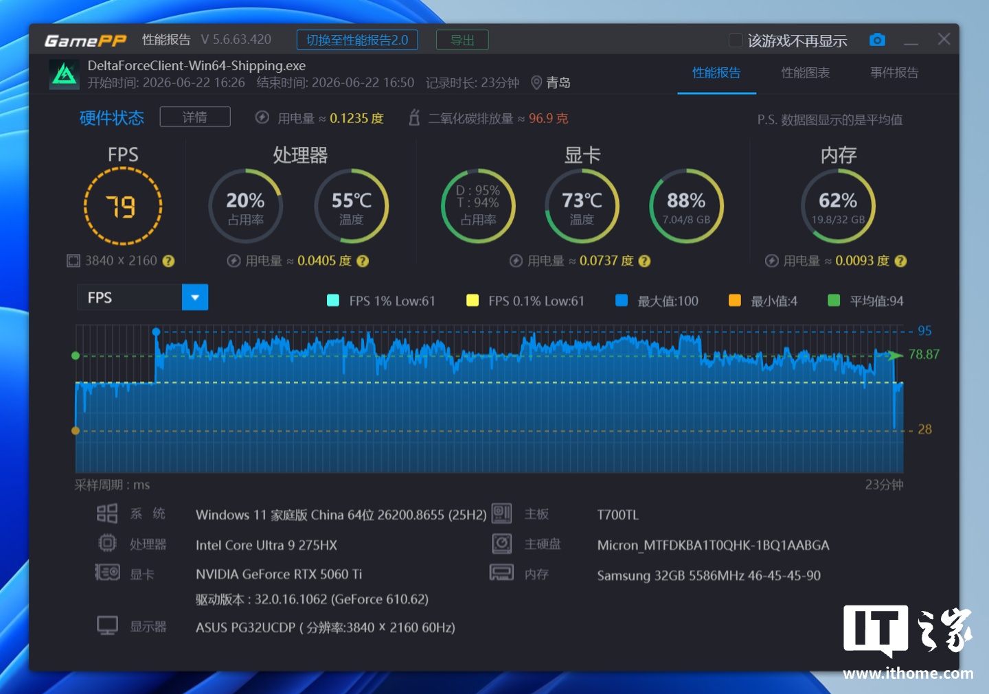
Task: Click the Delta Force game icon
Action: pyautogui.click(x=65, y=74)
